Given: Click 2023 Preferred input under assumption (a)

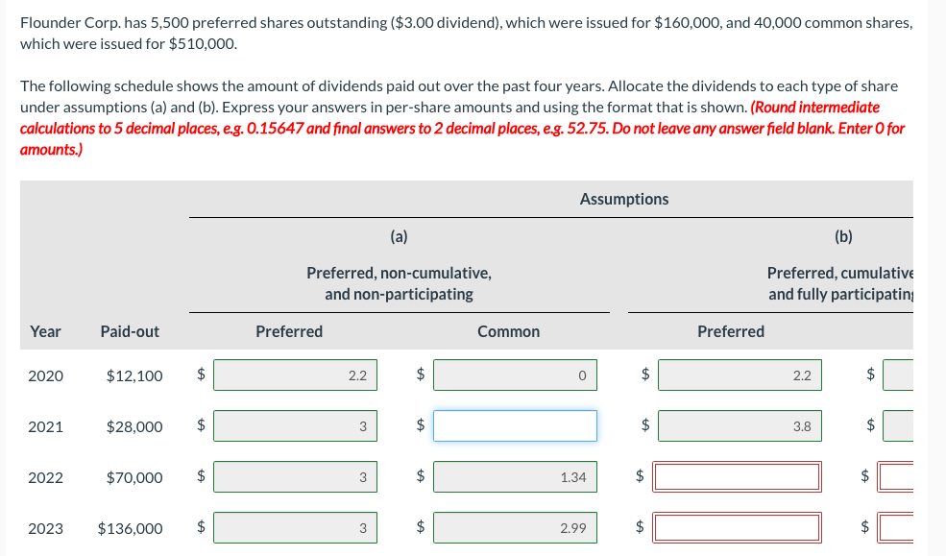Looking at the screenshot, I should (295, 528).
